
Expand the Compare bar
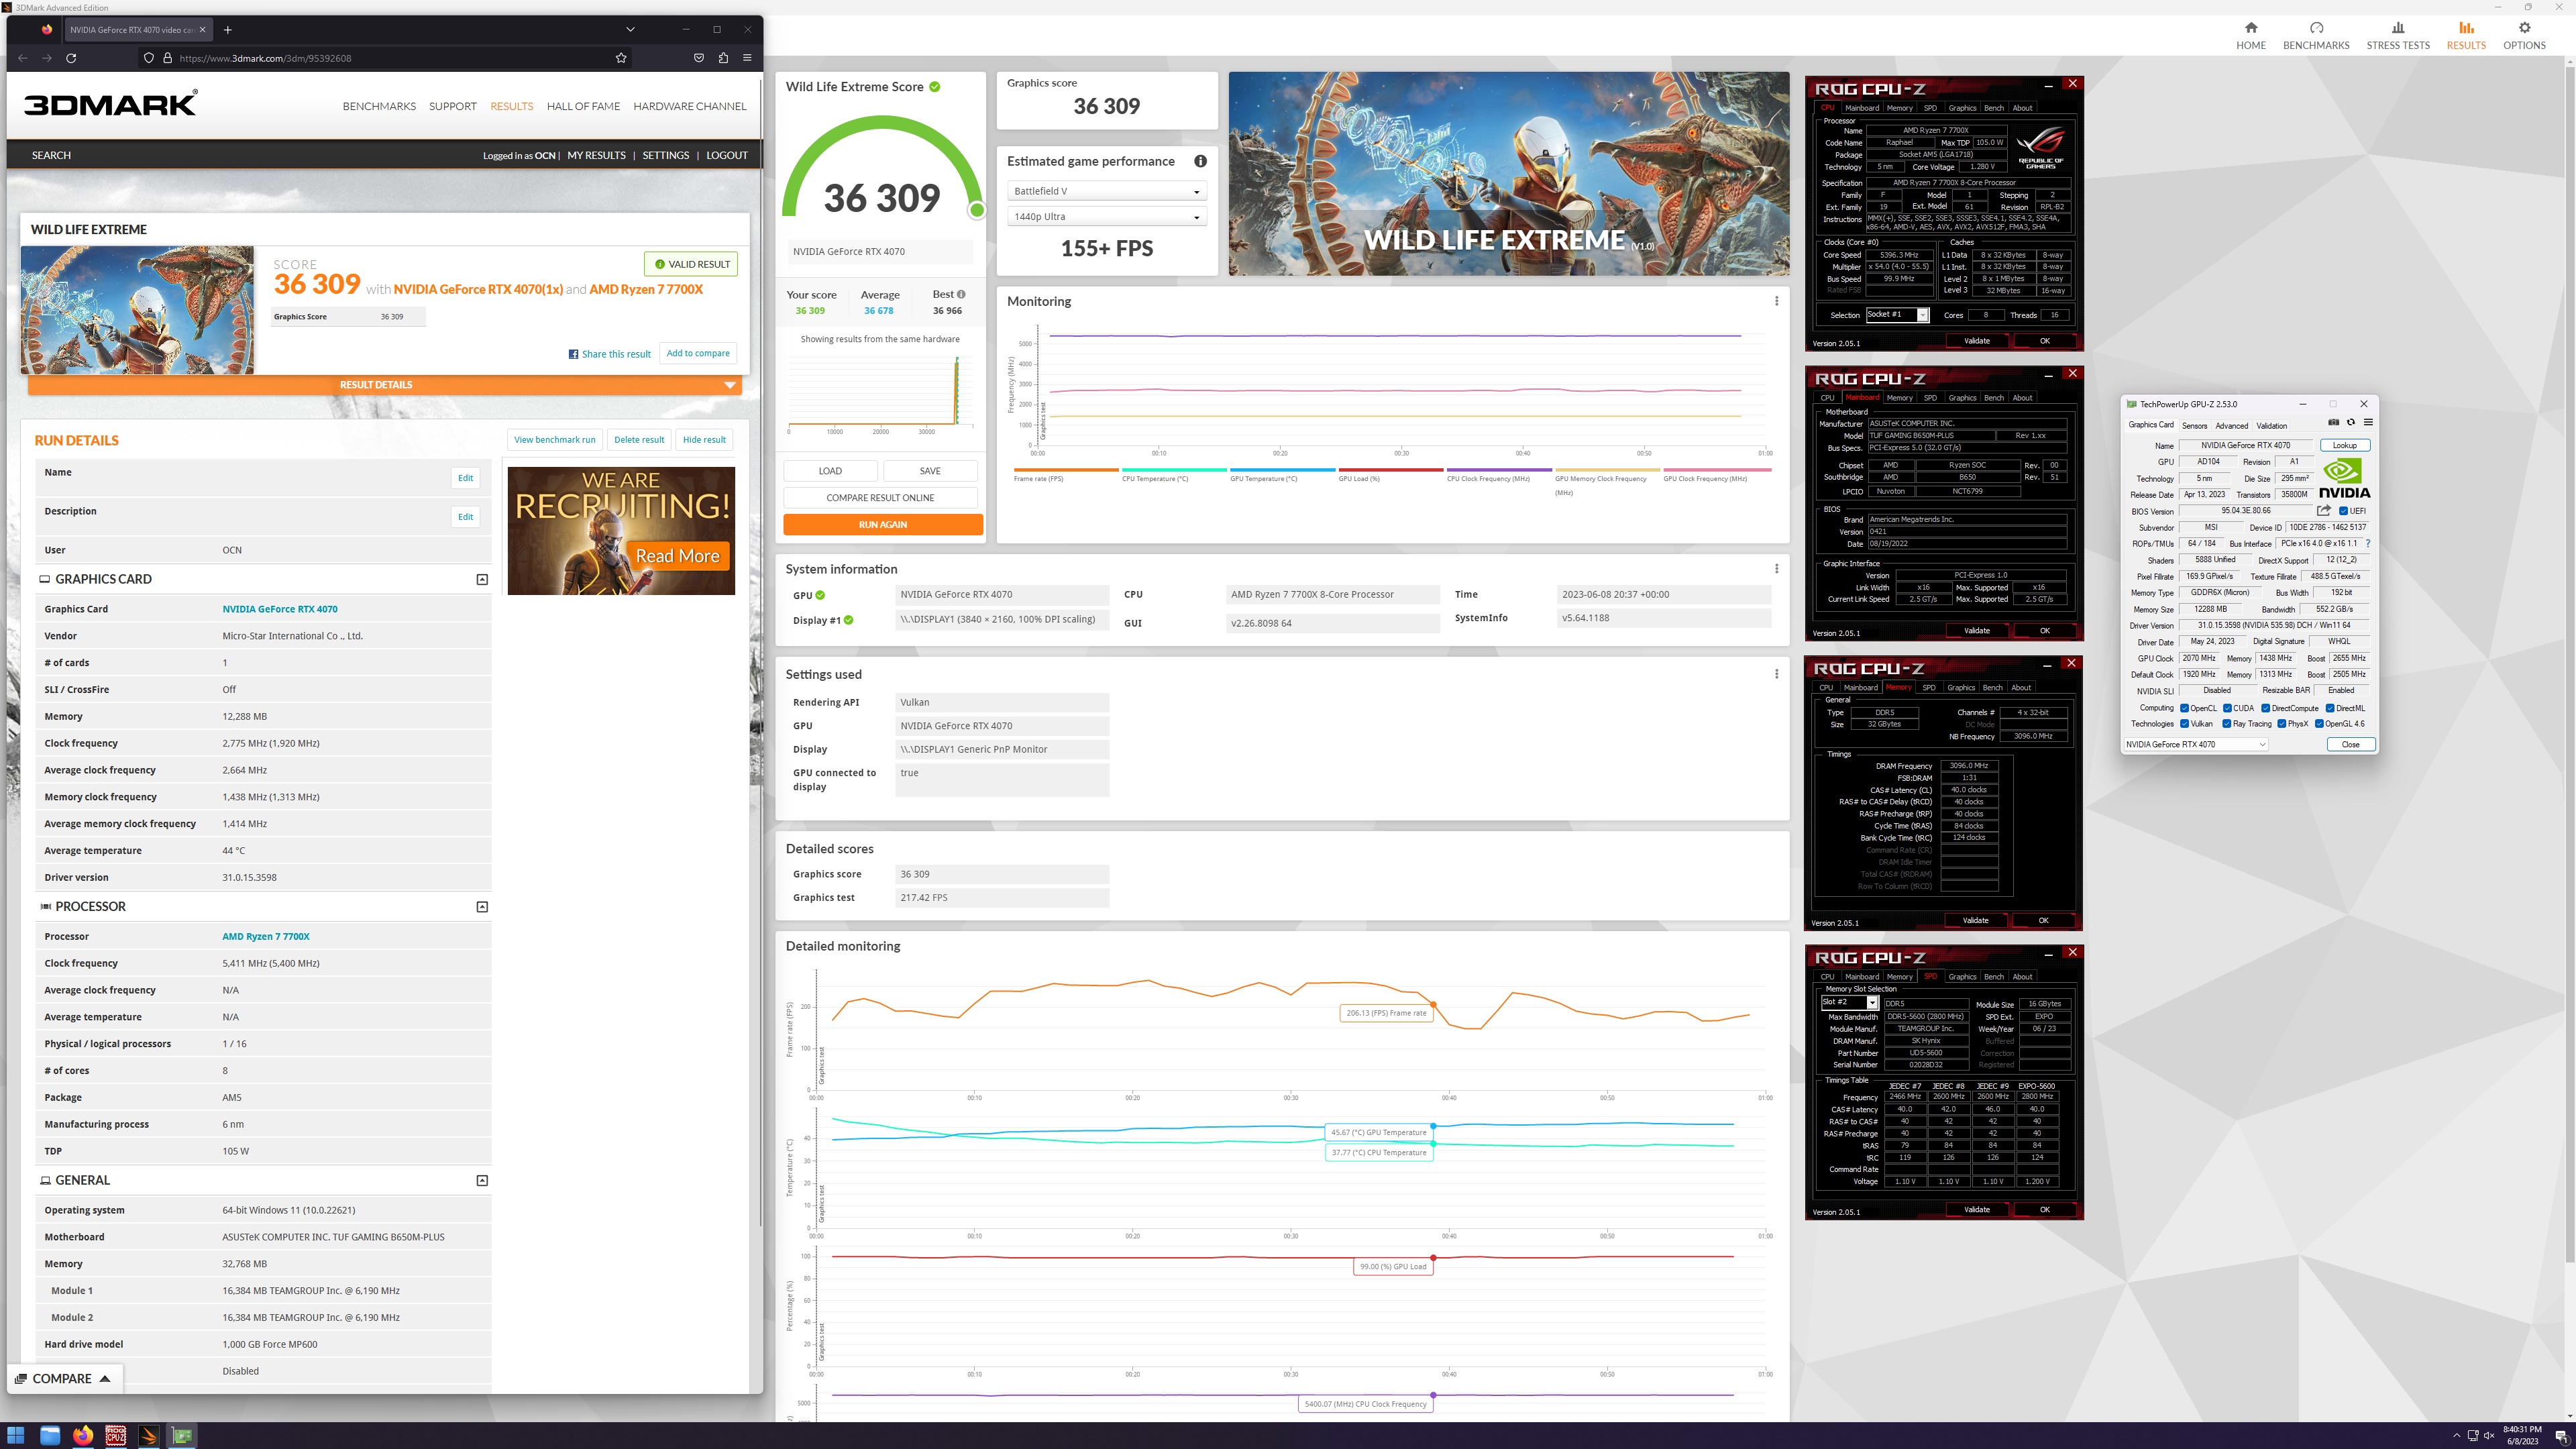pos(64,1379)
